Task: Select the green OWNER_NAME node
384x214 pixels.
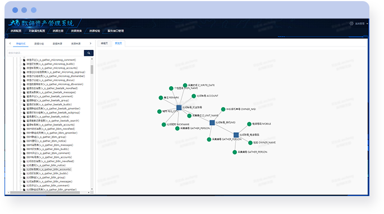Action: click(250, 143)
